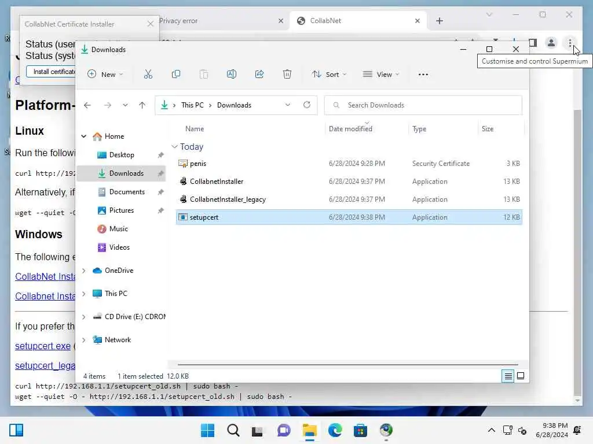Expand the CD Drive (E:) tree node
Viewport: 593px width, 444px height.
point(84,317)
